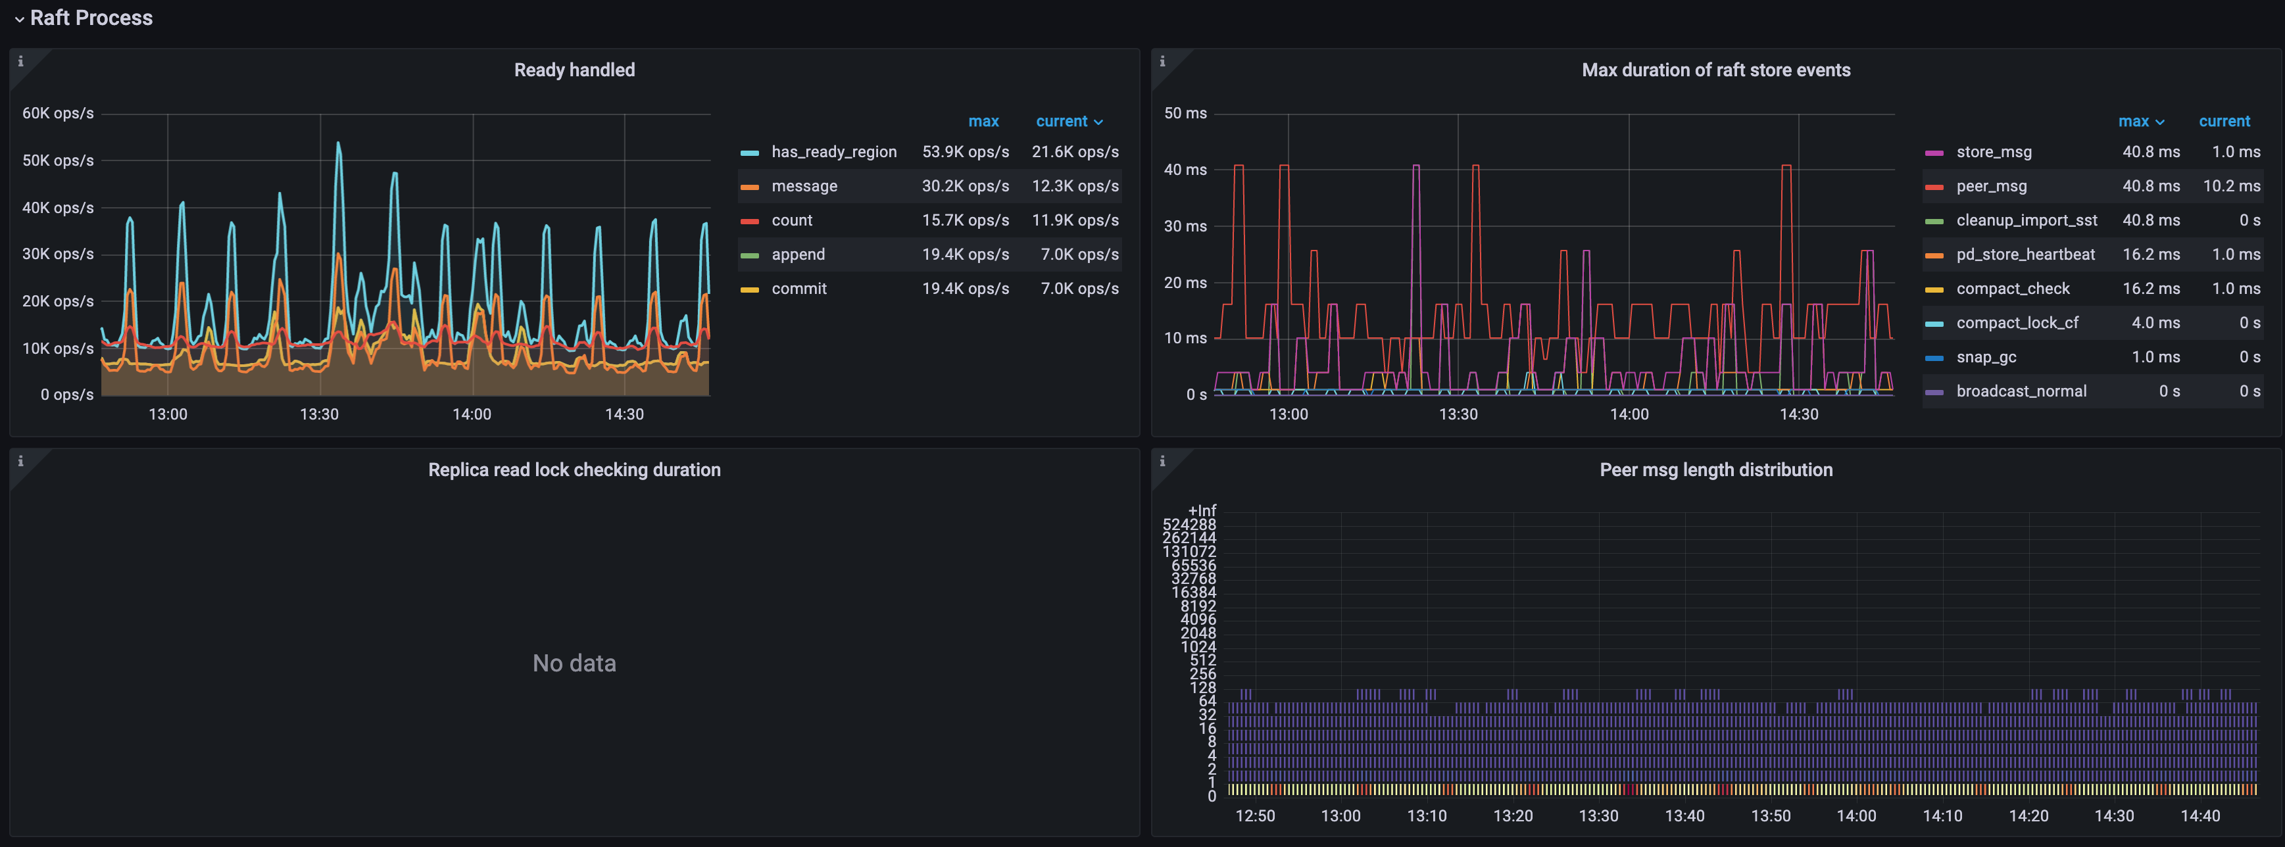The image size is (2285, 847).
Task: Click the info icon on Max duration panel
Action: click(x=1162, y=62)
